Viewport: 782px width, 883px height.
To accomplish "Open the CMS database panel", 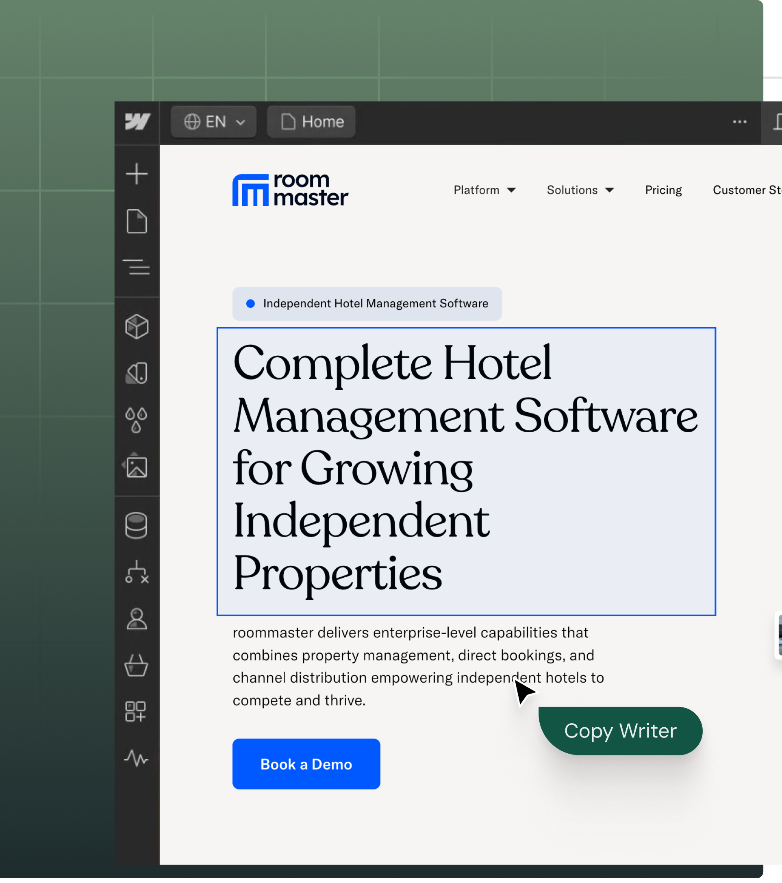I will tap(137, 525).
